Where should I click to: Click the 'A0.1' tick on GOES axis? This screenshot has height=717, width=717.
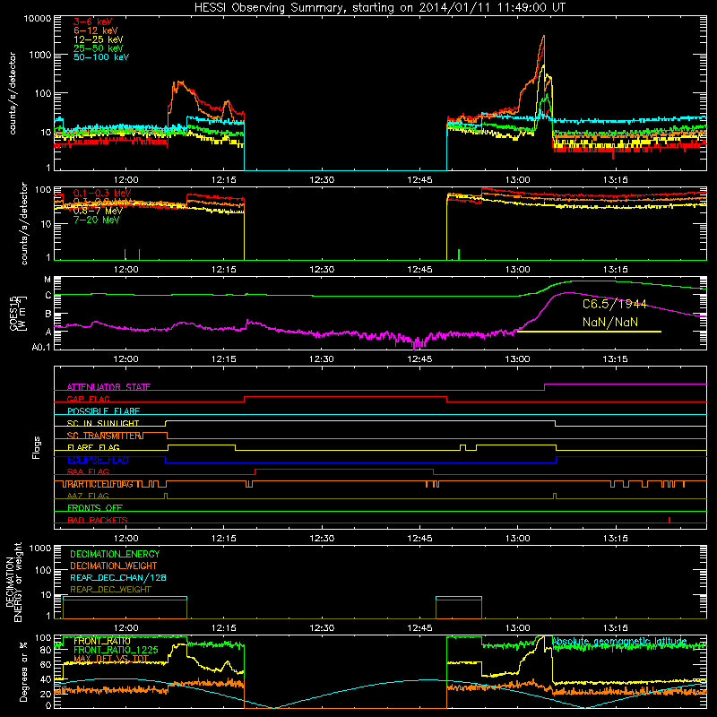[x=41, y=348]
